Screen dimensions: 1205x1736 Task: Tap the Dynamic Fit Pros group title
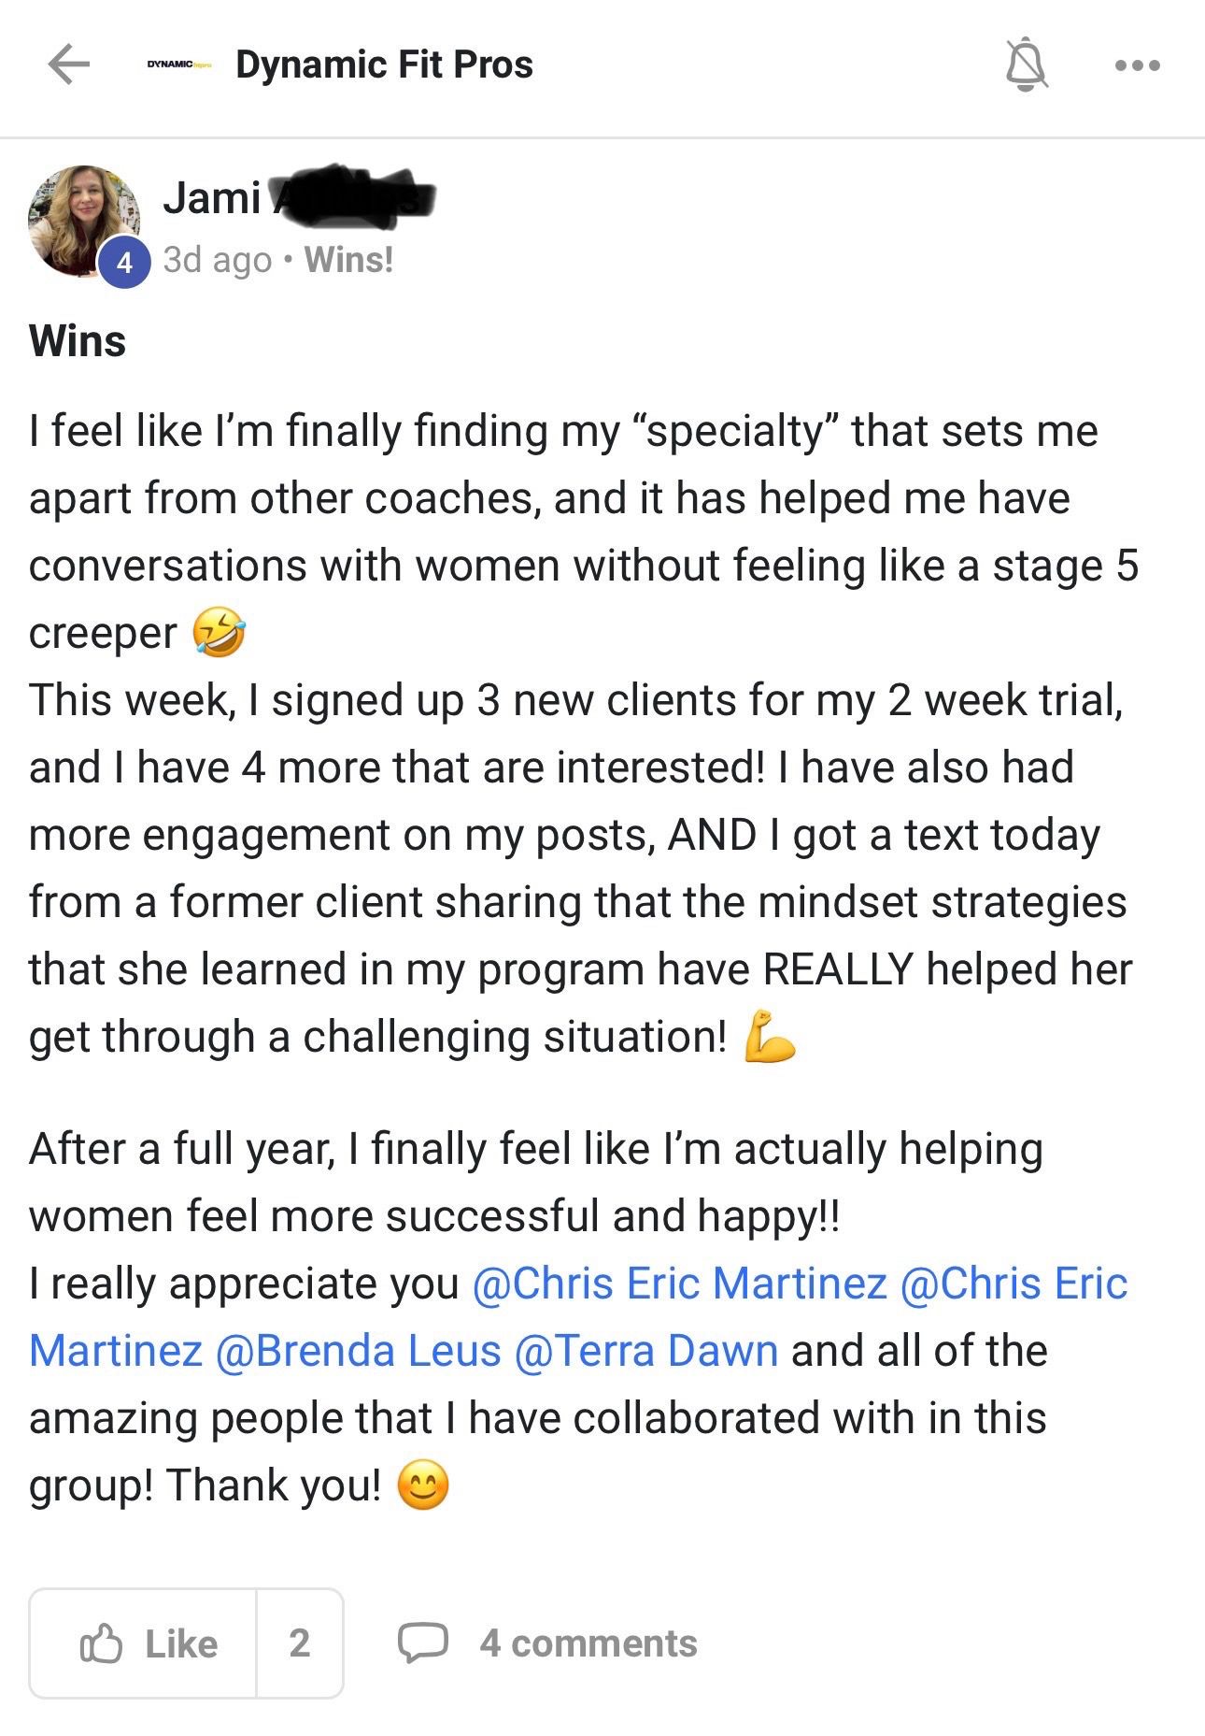[384, 65]
